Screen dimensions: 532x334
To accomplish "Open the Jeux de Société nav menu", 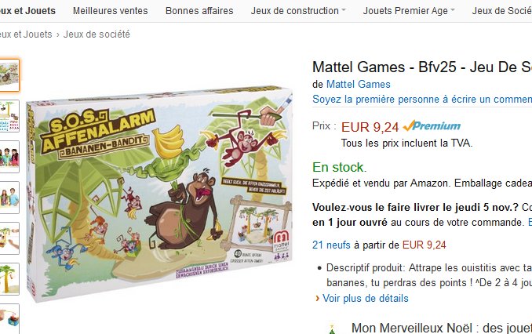I will (502, 11).
